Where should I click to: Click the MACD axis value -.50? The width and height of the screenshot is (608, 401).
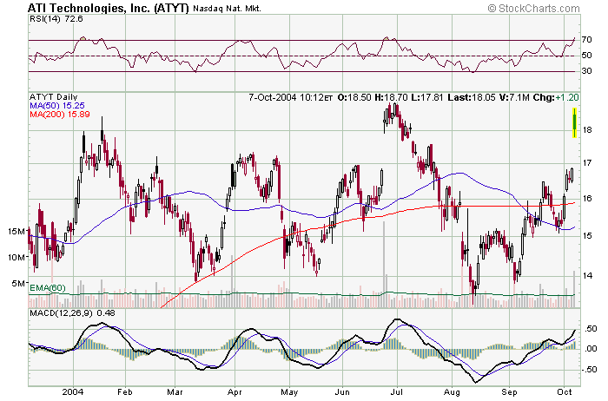[x=589, y=370]
